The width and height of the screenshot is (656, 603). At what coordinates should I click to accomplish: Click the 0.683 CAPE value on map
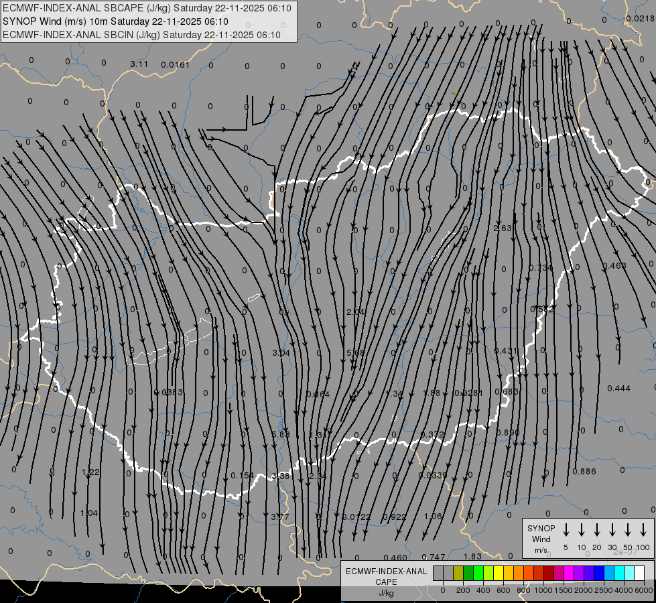point(507,392)
